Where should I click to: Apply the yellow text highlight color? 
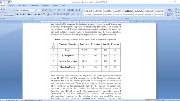coord(44,14)
